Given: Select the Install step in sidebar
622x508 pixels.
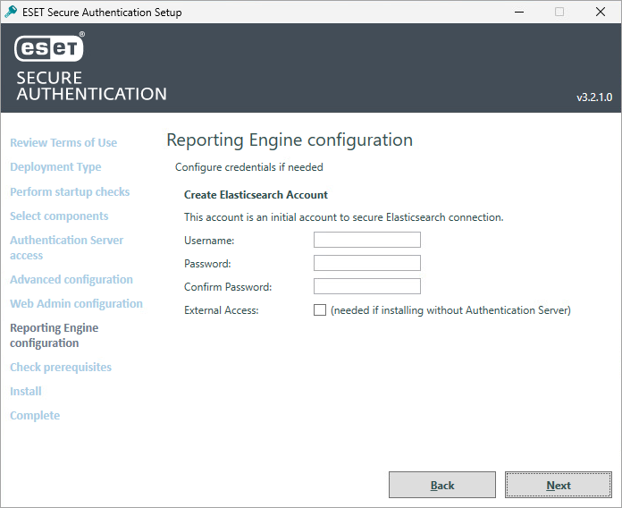Looking at the screenshot, I should tap(26, 392).
